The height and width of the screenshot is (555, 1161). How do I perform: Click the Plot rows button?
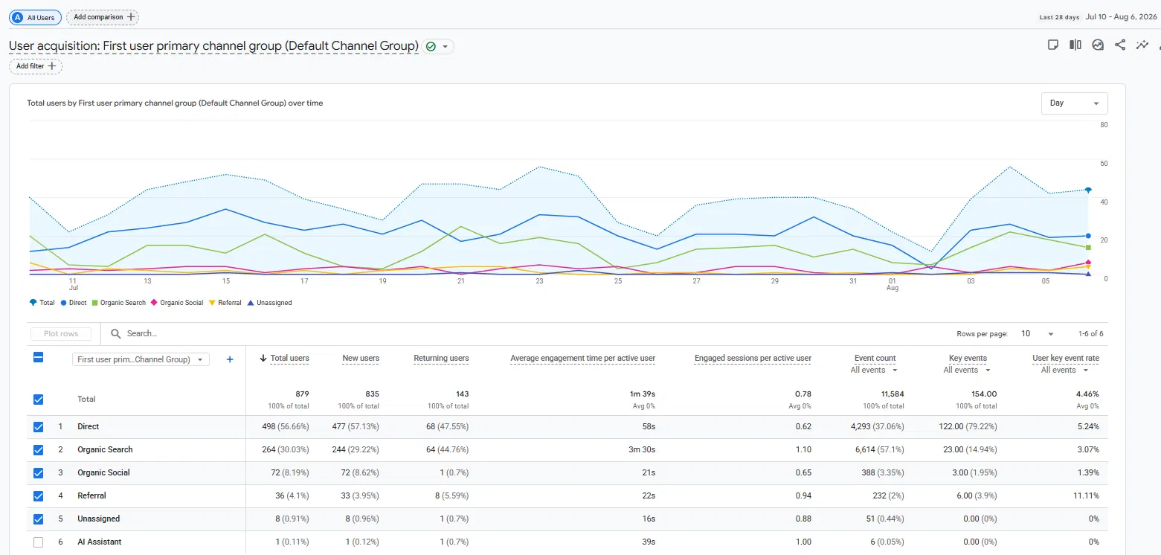[x=60, y=334]
